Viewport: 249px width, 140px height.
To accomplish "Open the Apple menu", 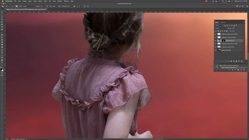I will click(x=3, y=1).
